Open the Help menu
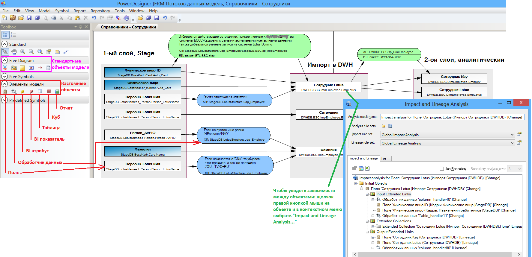 pos(153,11)
